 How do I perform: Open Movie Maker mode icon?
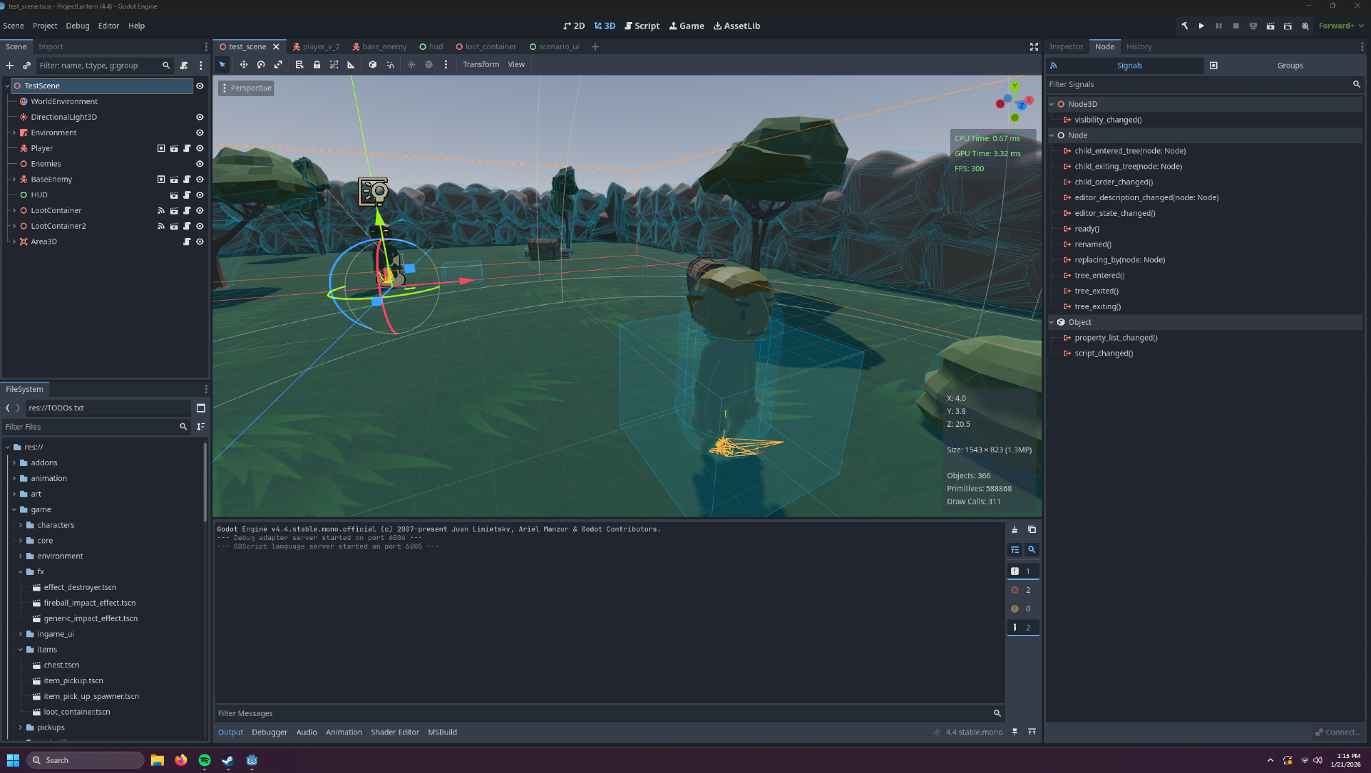1305,26
